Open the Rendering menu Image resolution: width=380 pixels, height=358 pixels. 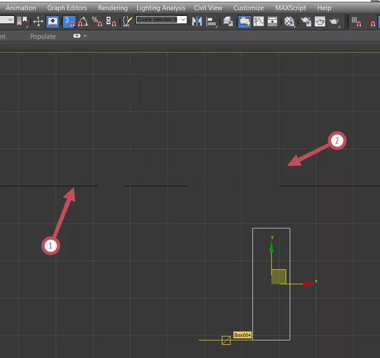click(x=113, y=8)
